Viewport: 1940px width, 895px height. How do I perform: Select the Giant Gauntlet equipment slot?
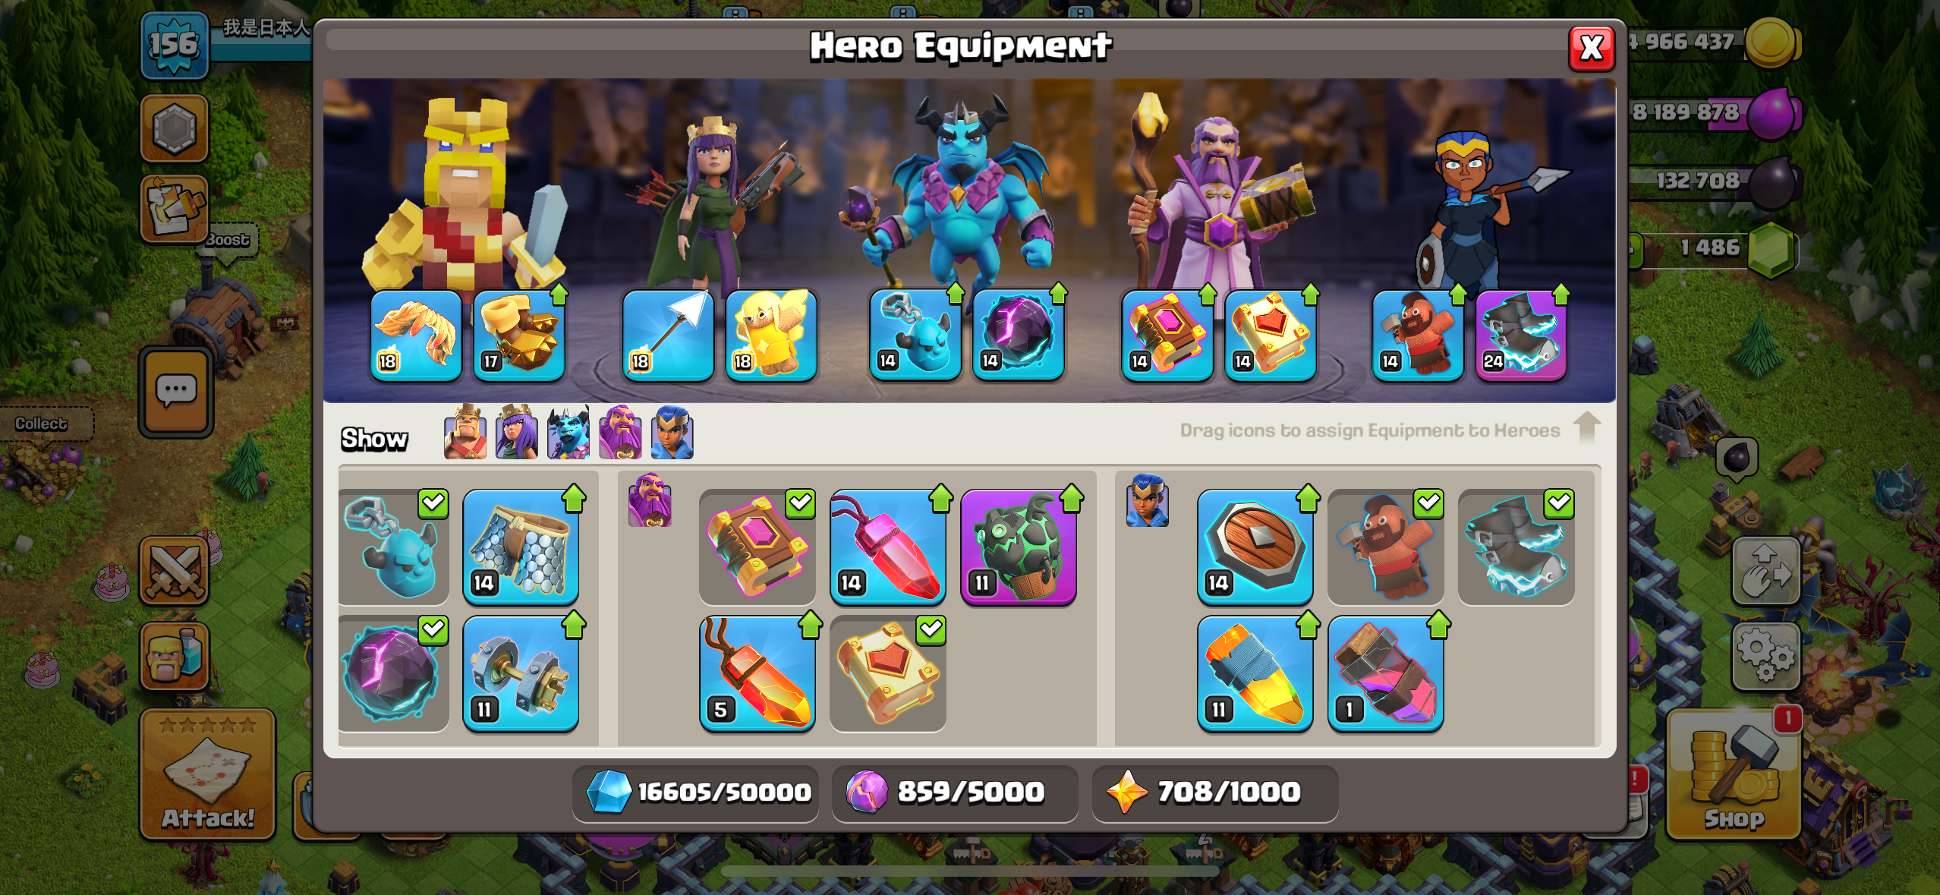pos(520,335)
